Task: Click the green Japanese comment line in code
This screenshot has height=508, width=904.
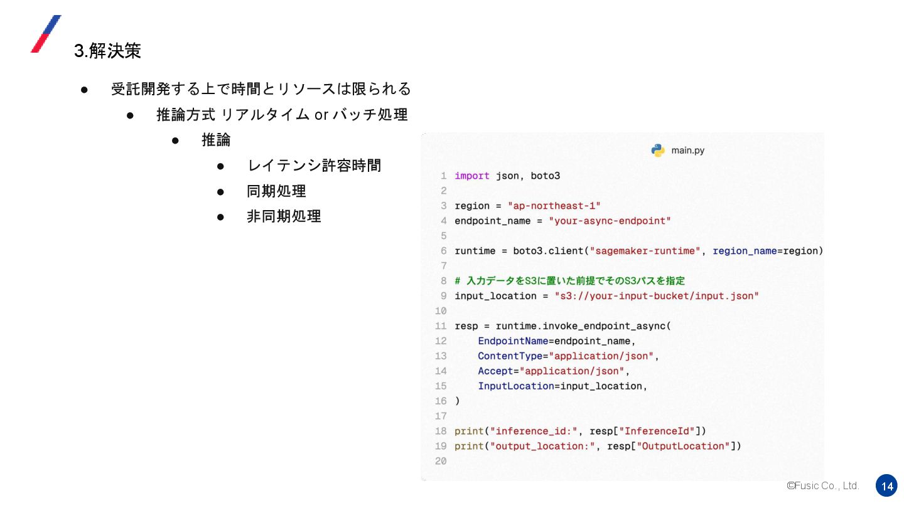Action: 569,281
